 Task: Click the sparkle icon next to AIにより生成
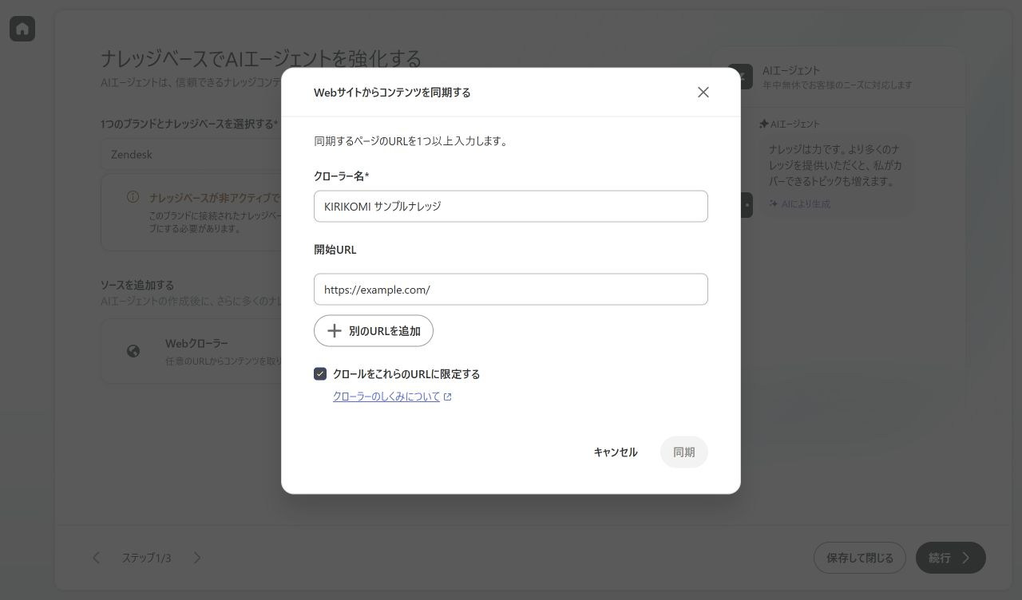[773, 203]
